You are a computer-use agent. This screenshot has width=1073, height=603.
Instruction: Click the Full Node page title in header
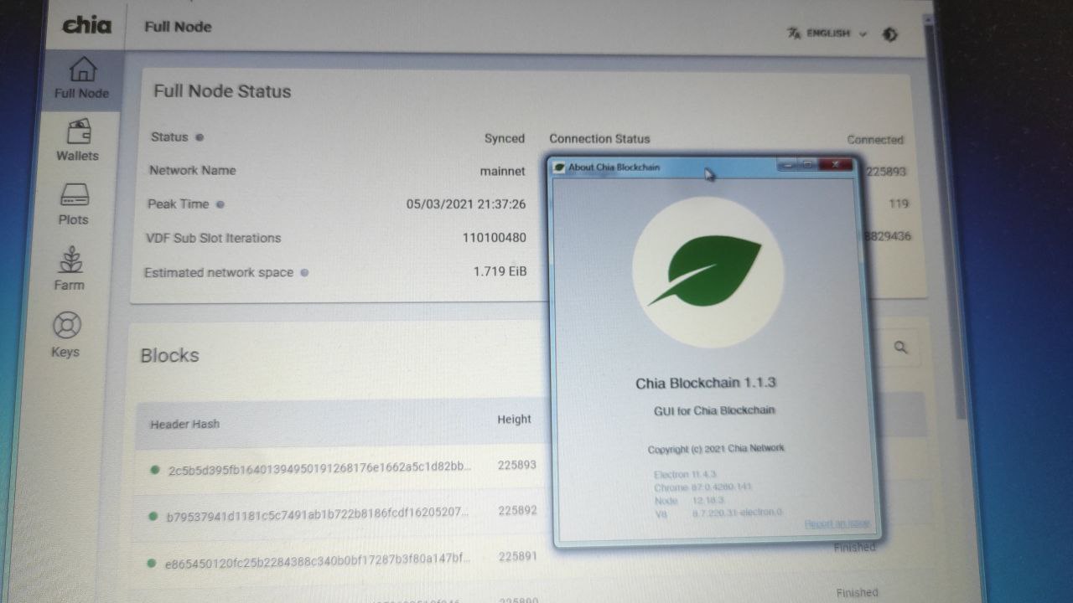point(178,27)
